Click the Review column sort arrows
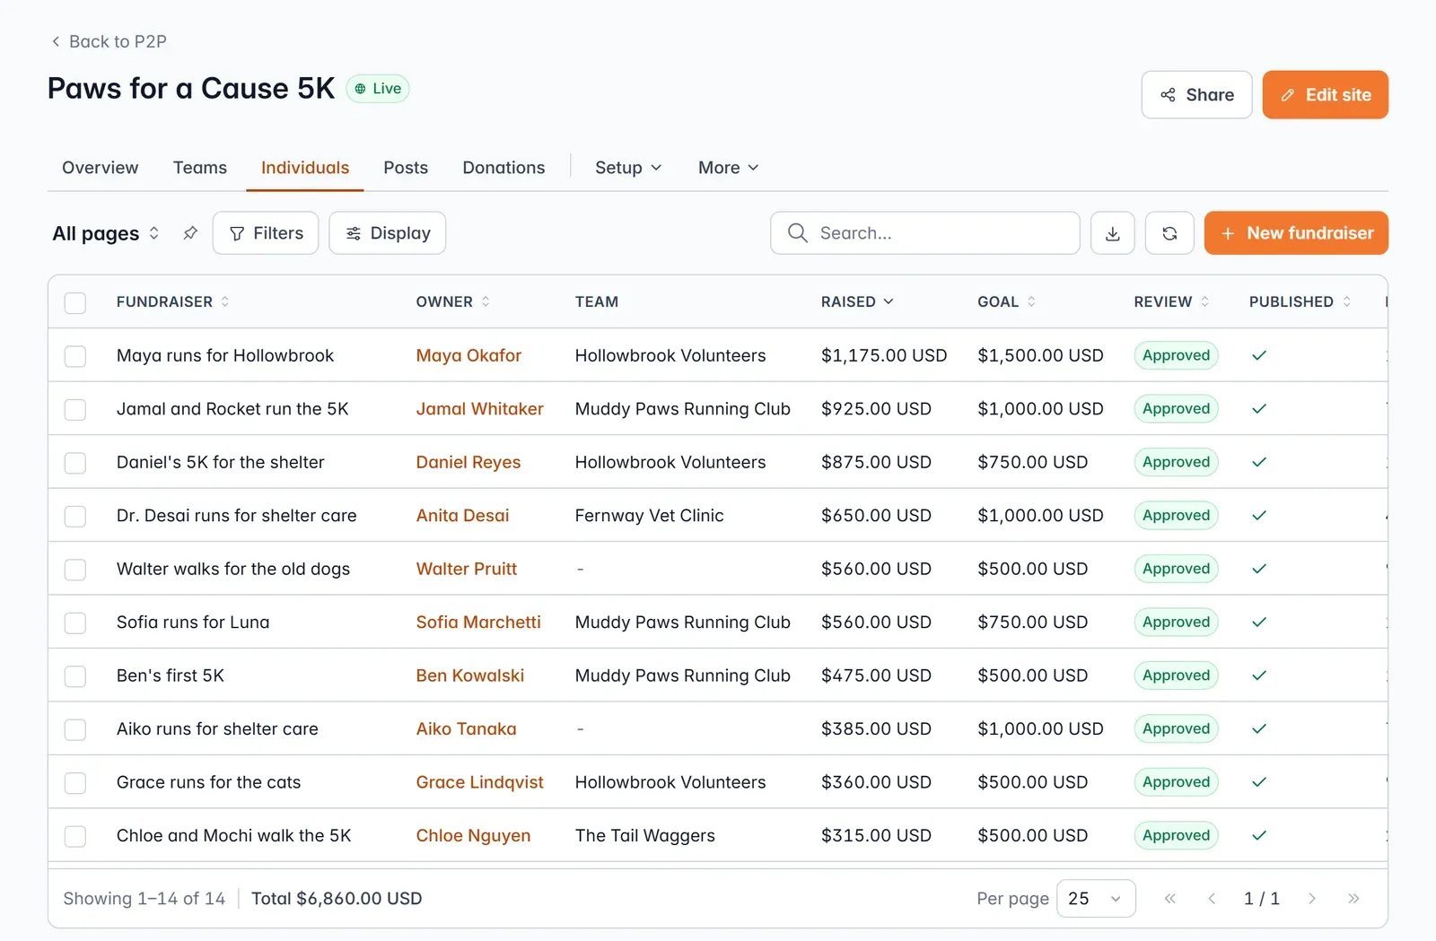Viewport: 1436px width, 941px height. point(1204,301)
